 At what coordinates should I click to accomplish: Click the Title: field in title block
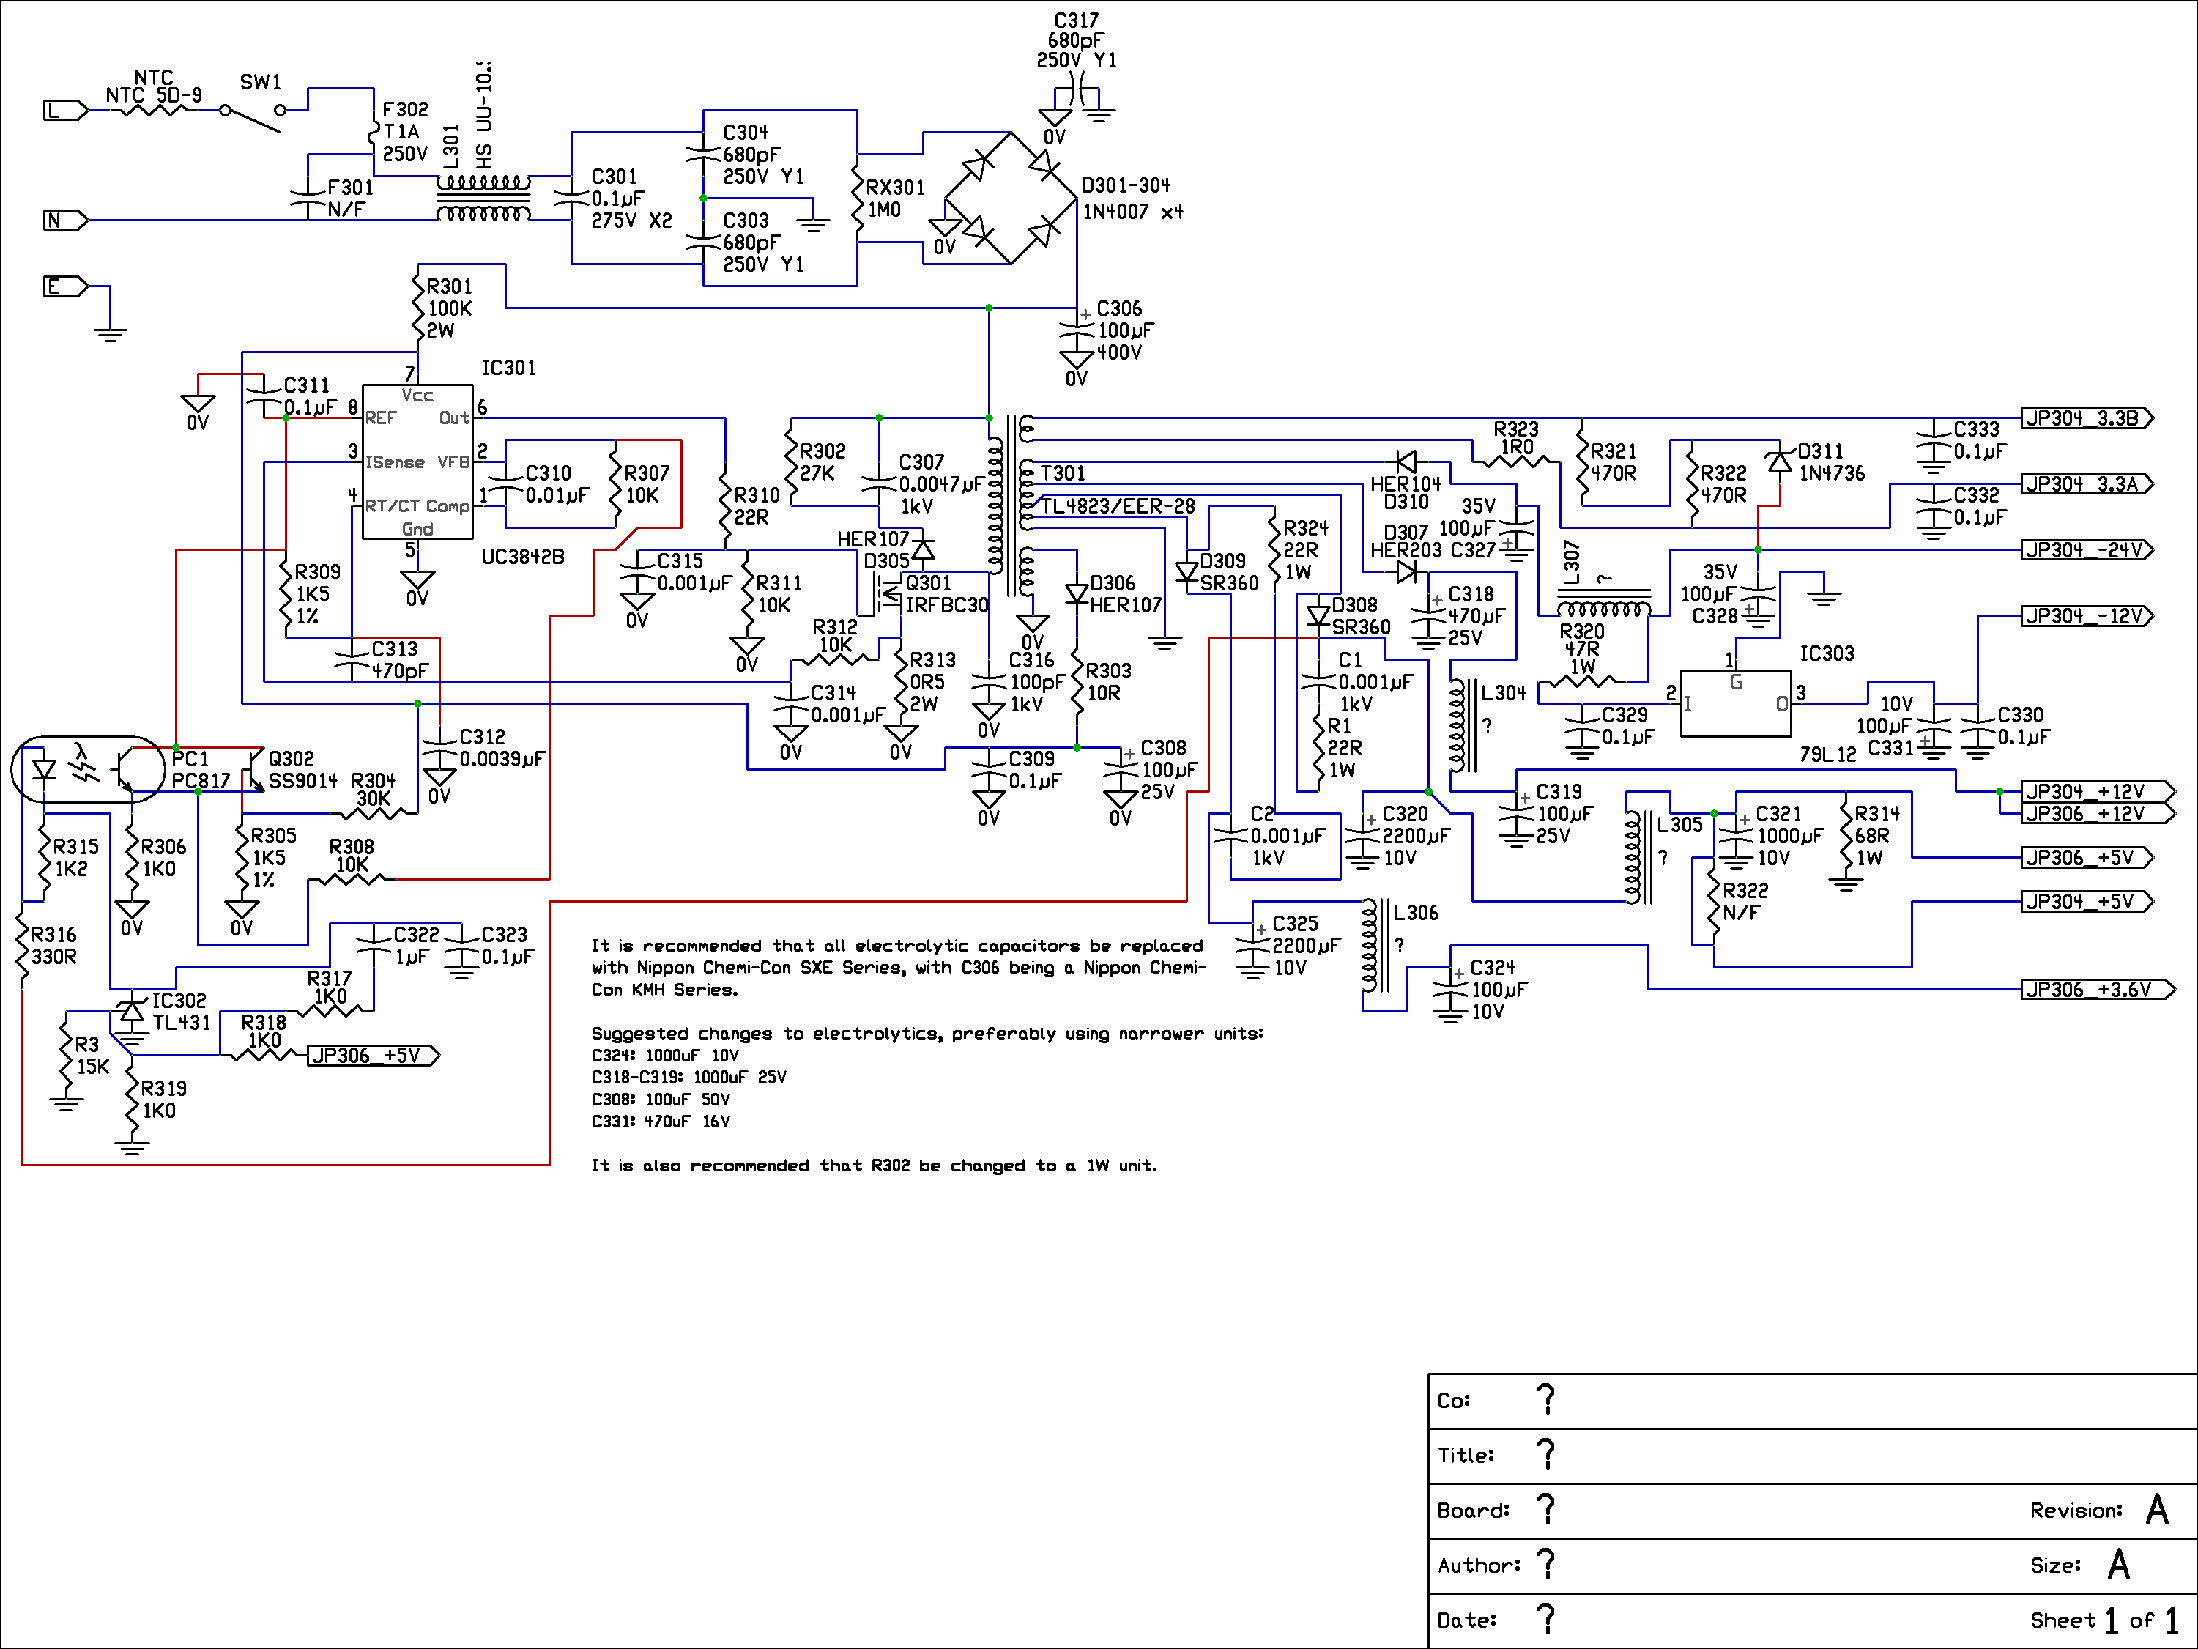point(1813,1456)
